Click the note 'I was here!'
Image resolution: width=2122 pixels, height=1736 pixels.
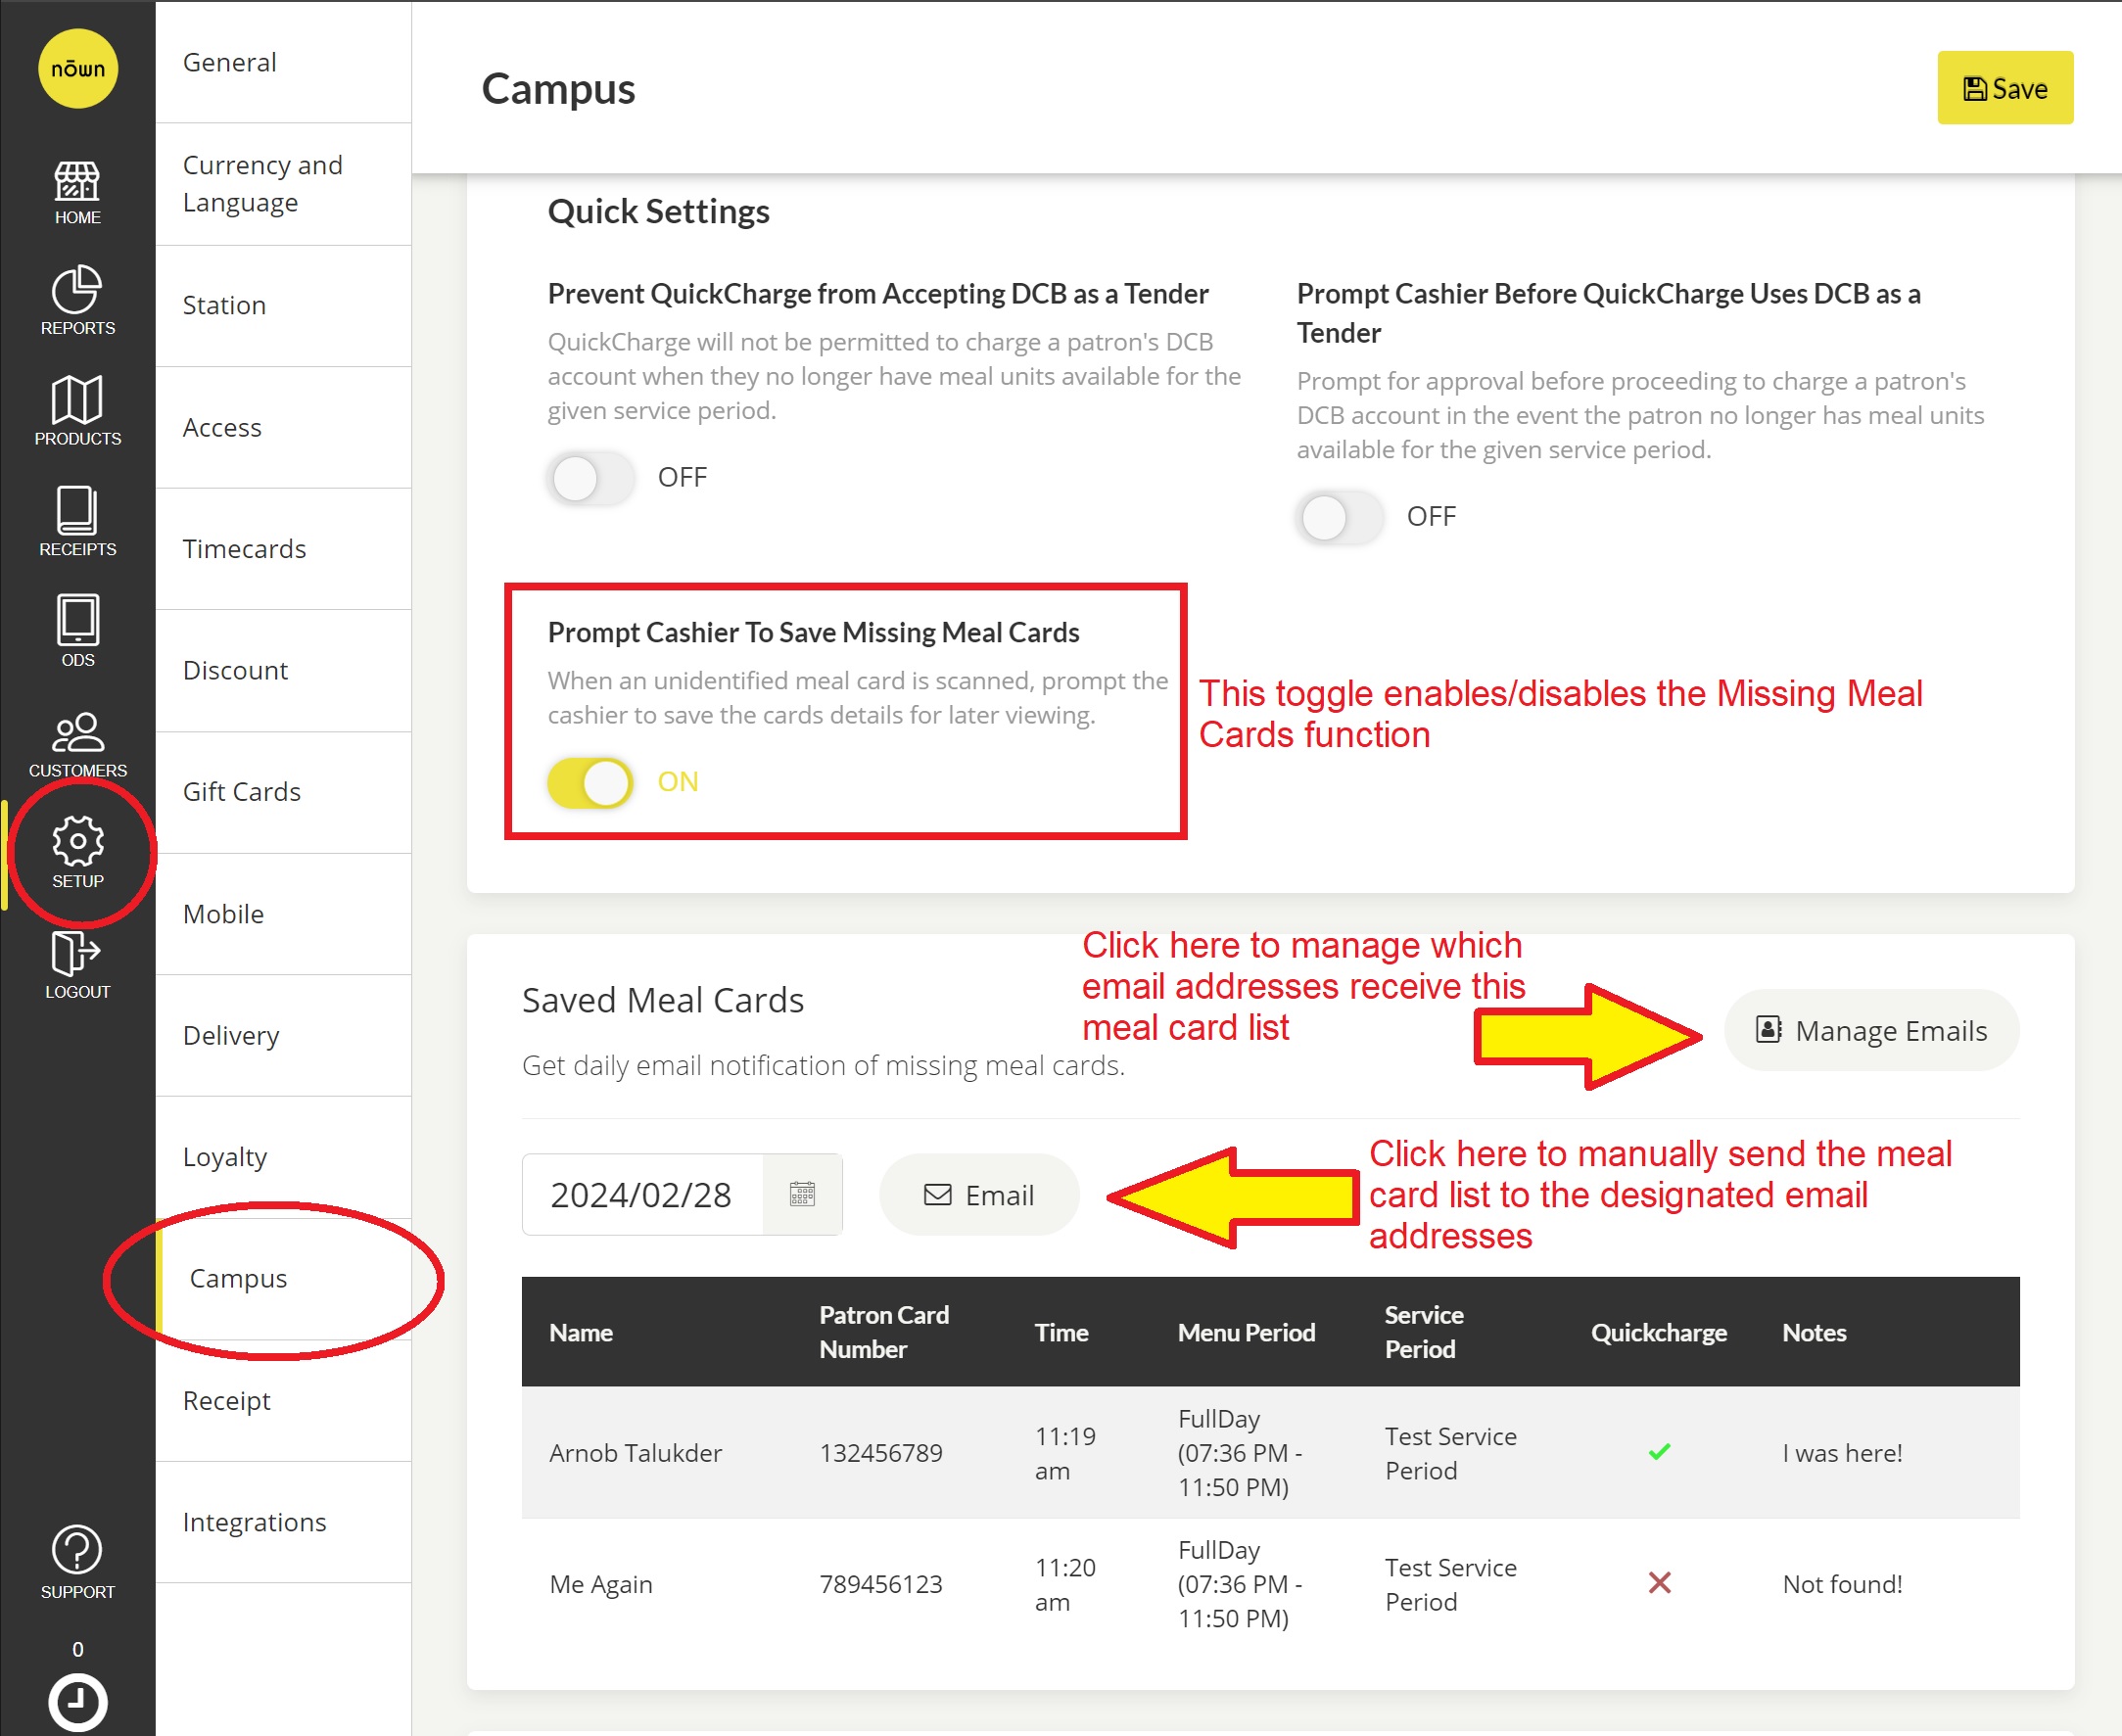click(x=1842, y=1453)
